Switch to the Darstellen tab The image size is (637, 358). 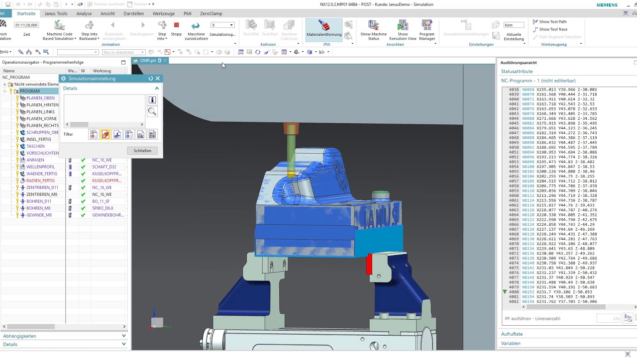coord(133,13)
